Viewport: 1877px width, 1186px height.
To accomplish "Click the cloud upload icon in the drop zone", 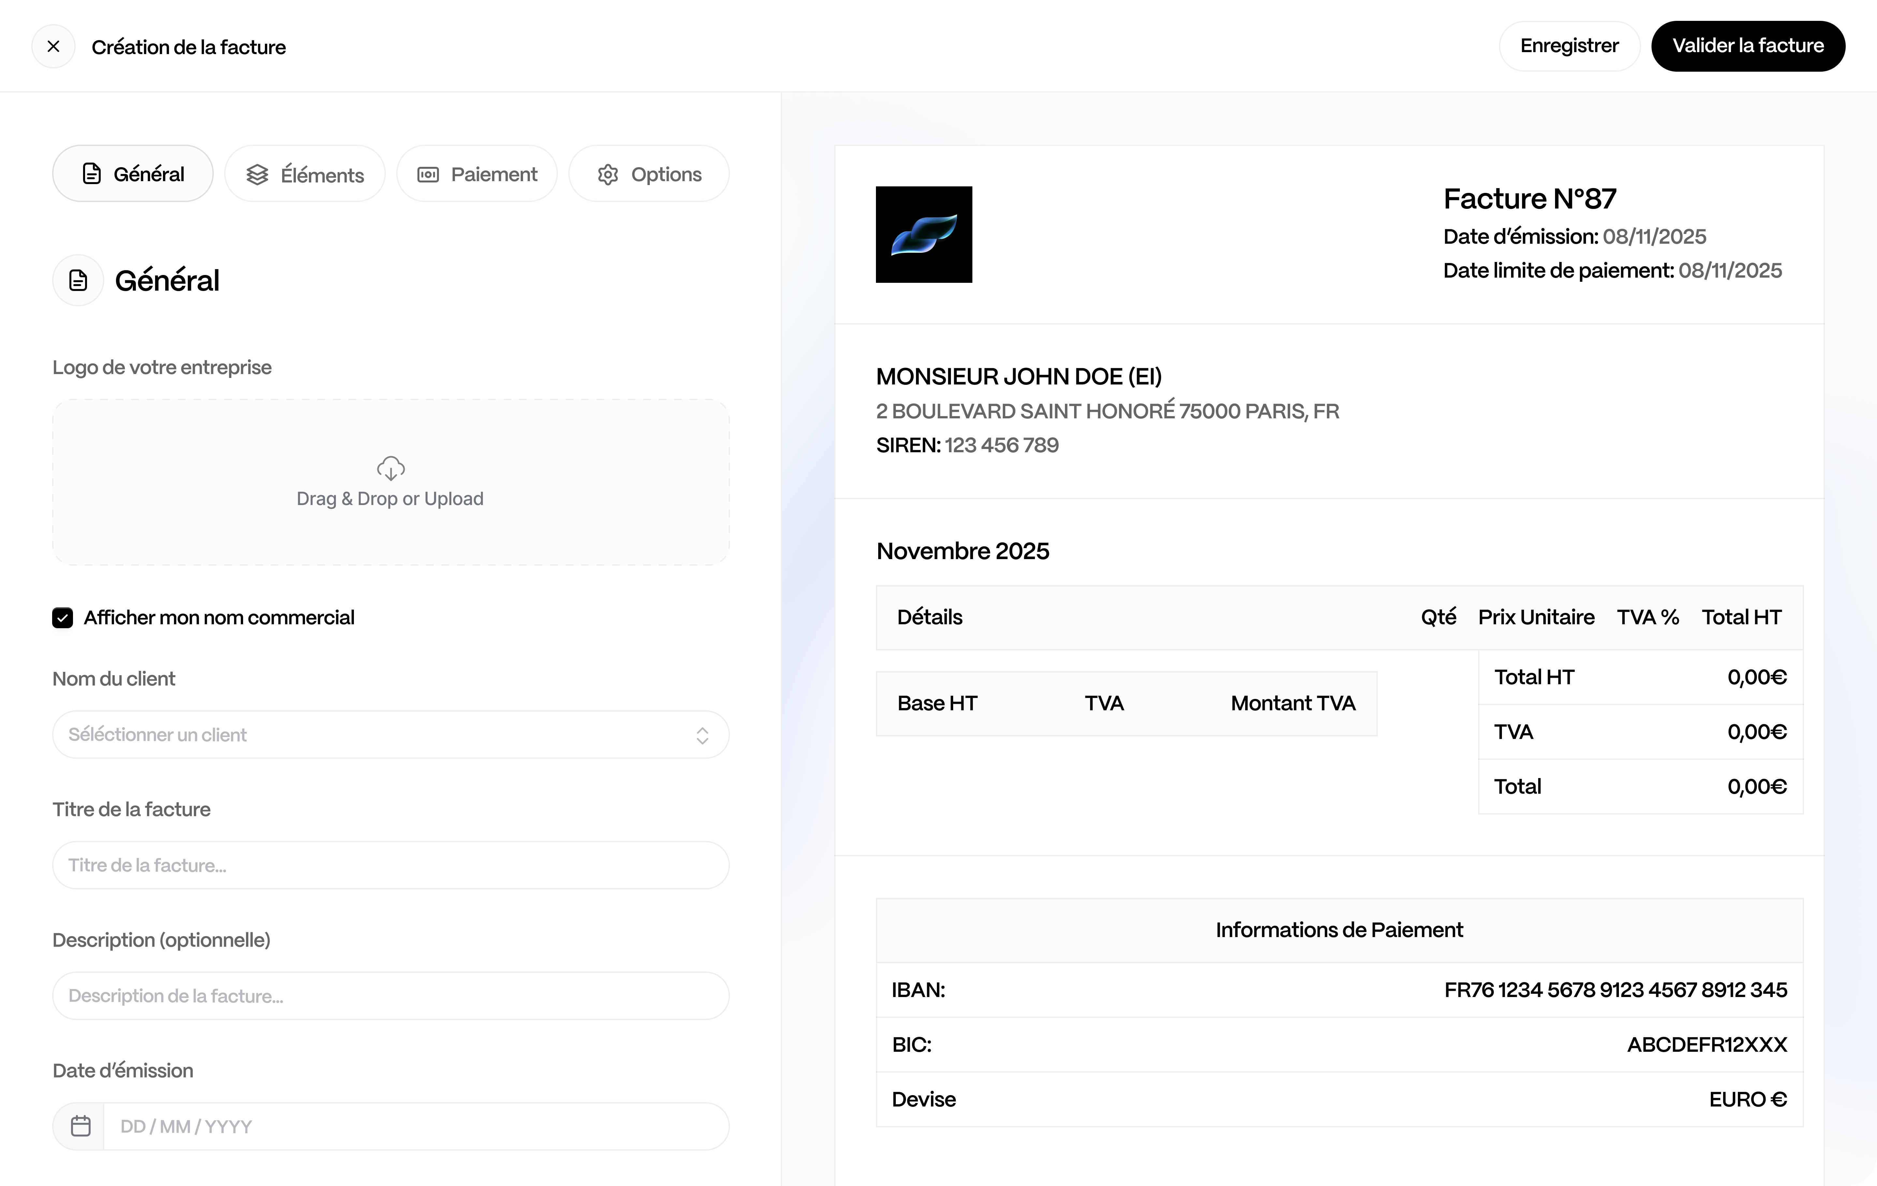I will tap(390, 468).
